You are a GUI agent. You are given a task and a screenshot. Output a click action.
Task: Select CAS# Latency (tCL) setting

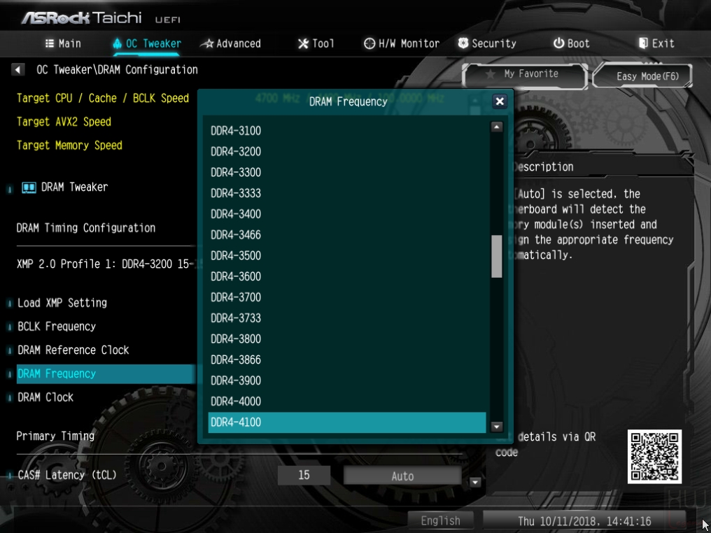(67, 476)
